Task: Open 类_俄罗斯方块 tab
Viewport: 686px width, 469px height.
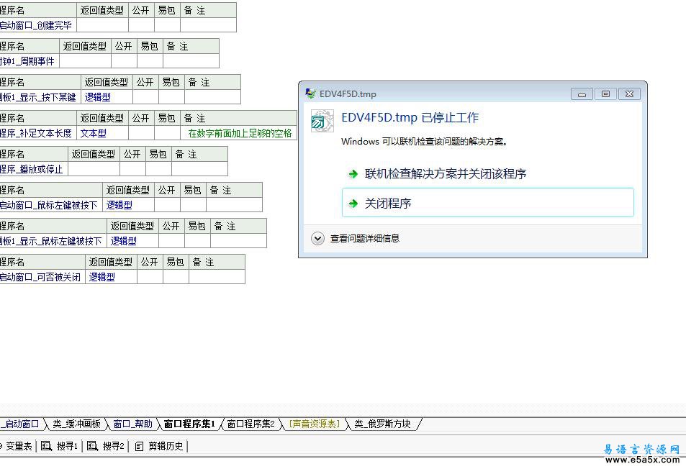Action: (x=382, y=424)
